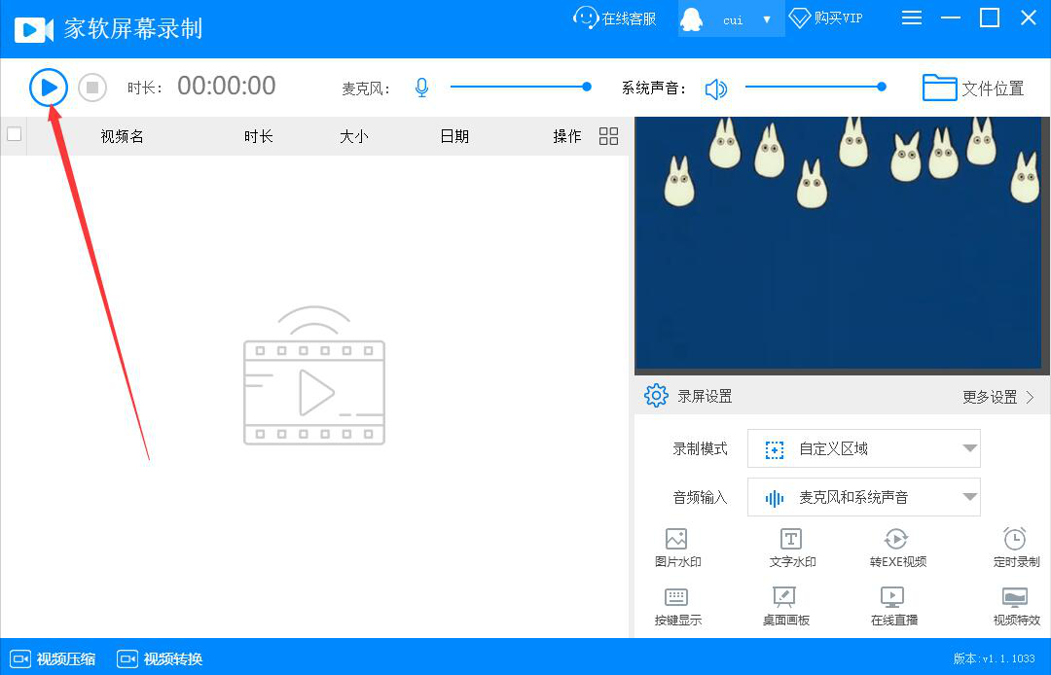Stop recording with the square button
This screenshot has height=675, width=1051.
(x=92, y=88)
